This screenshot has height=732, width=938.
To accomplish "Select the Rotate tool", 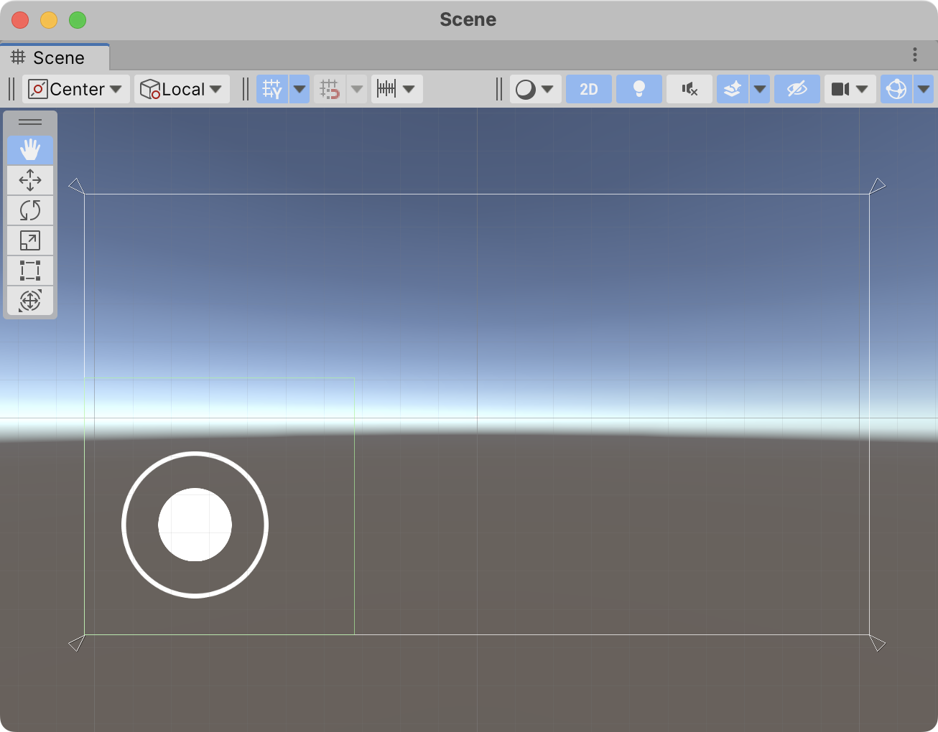I will tap(30, 210).
